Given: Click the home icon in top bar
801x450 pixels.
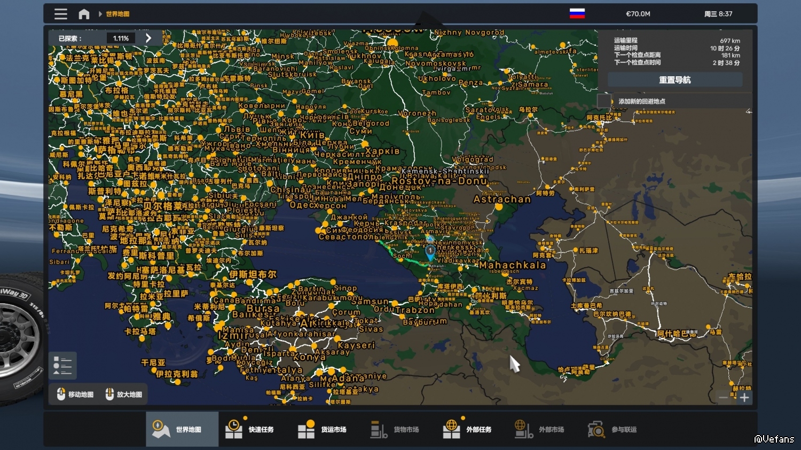Looking at the screenshot, I should tap(84, 14).
